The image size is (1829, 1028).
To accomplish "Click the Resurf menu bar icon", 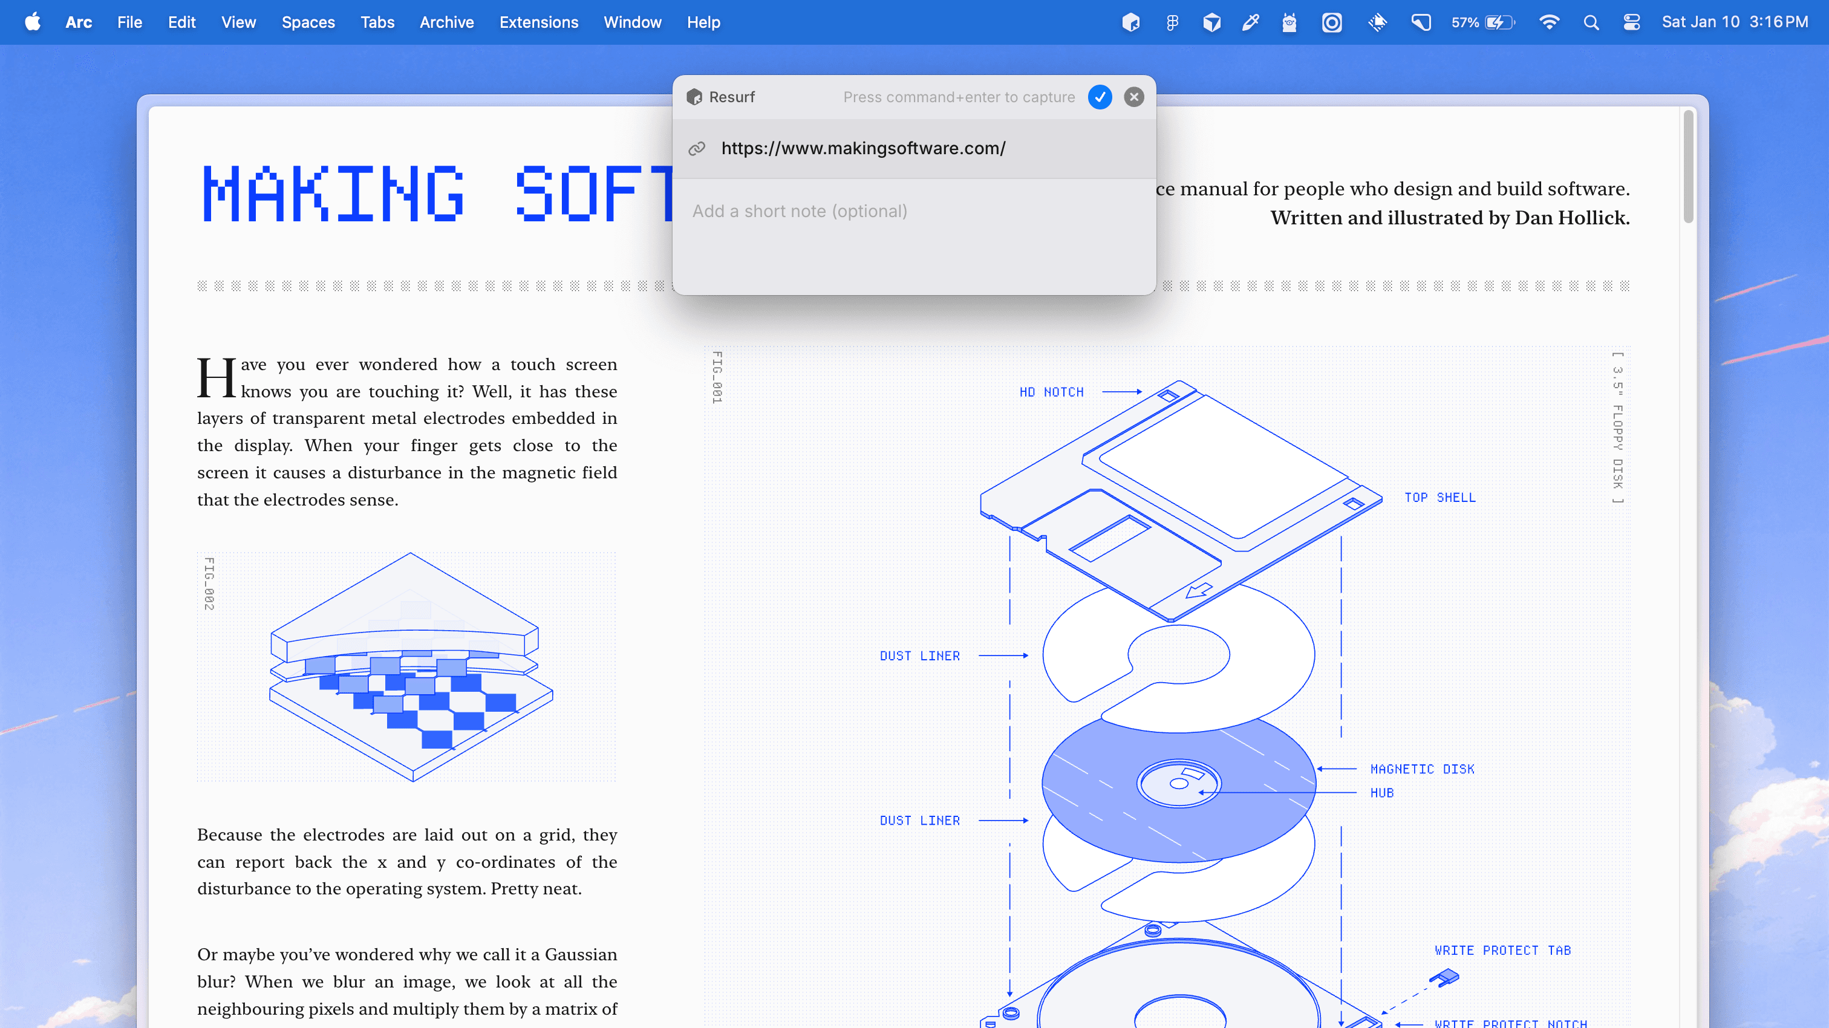I will click(1131, 23).
